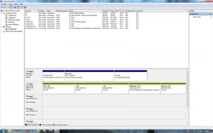
Task: Open the Help menu
Action: tap(21, 4)
